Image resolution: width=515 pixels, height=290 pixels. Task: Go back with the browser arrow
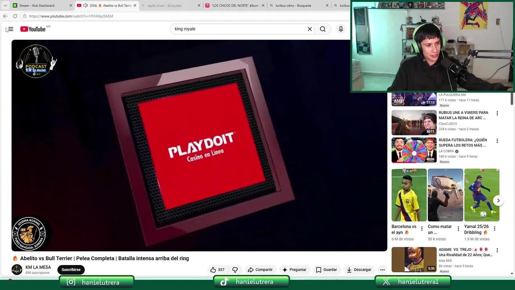[x=5, y=16]
